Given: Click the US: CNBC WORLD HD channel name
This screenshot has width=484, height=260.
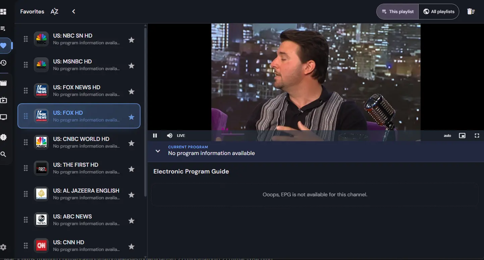Looking at the screenshot, I should 81,139.
